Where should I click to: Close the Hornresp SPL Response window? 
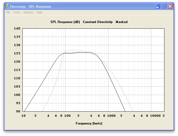pyautogui.click(x=170, y=6)
